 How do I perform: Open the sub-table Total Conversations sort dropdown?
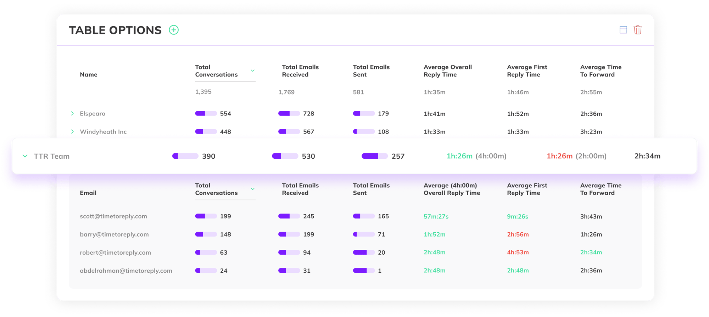coord(253,189)
